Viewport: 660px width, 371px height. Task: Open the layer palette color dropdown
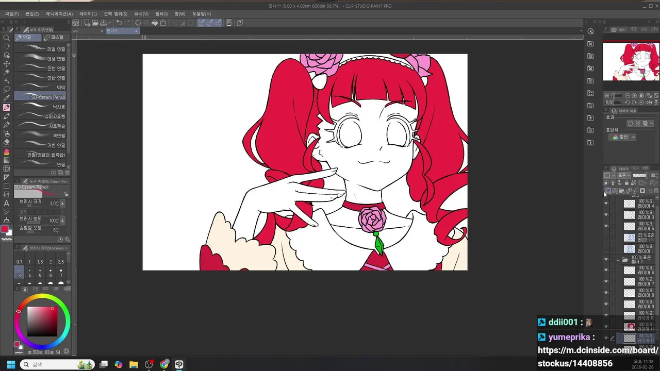click(x=609, y=175)
